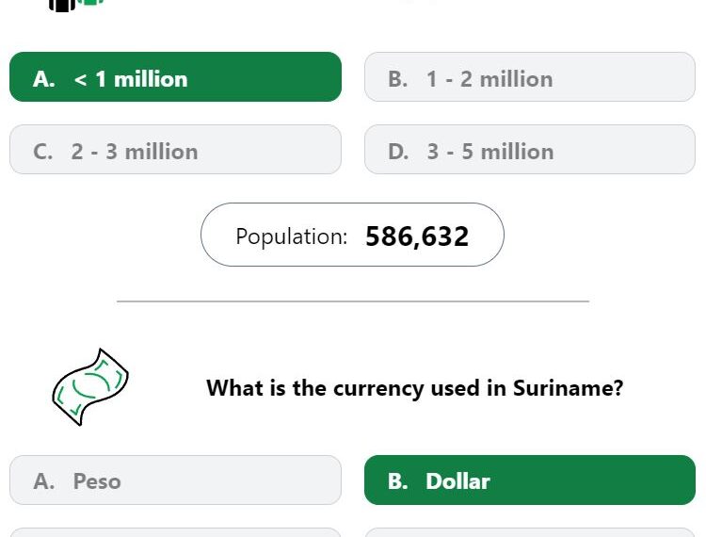Click the letter "A." beside Peso
706x537 pixels.
pyautogui.click(x=43, y=481)
